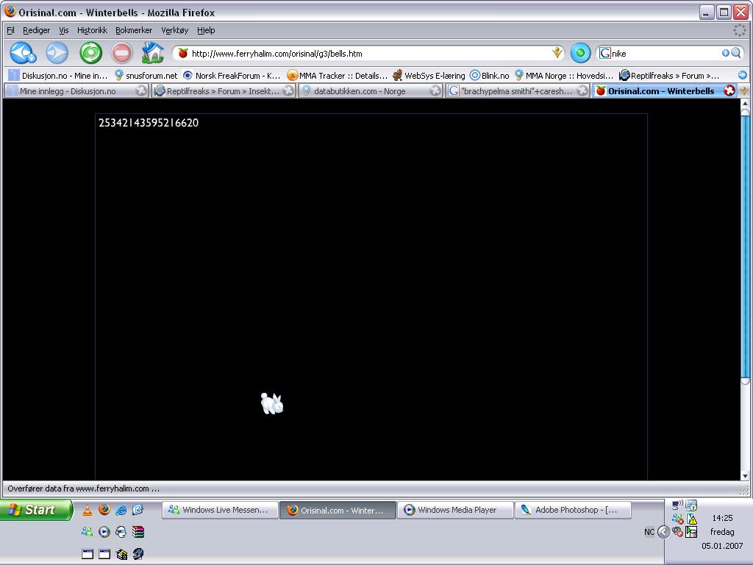The image size is (753, 565).
Task: Switch to Adobe Photoshop taskbar button
Action: point(573,510)
